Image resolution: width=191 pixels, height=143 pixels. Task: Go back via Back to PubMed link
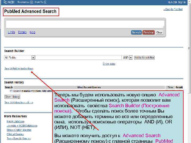(173, 9)
